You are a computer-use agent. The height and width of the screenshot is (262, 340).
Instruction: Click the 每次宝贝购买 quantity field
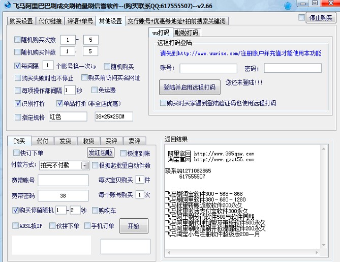(140, 180)
